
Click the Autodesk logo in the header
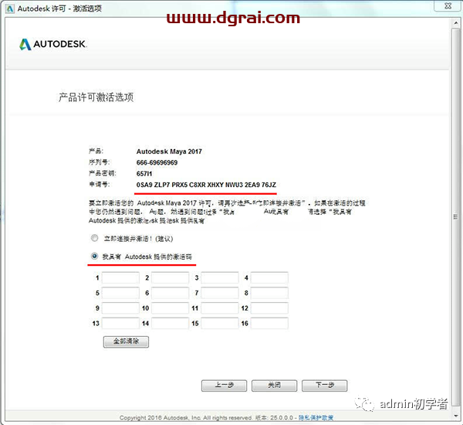tap(53, 44)
